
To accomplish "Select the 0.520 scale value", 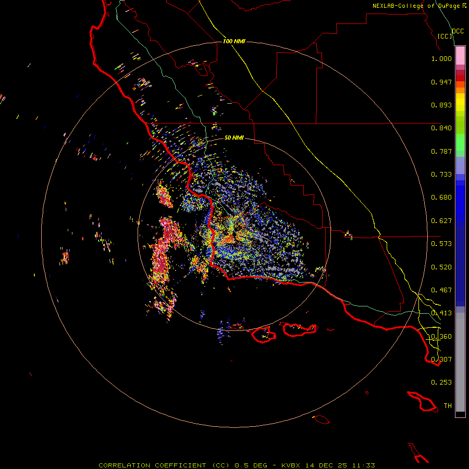I will pos(441,267).
